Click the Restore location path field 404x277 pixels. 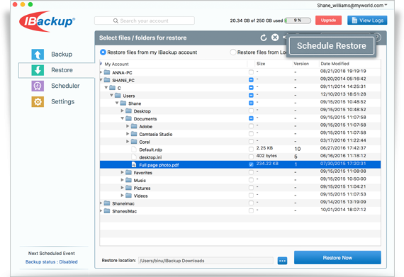pos(206,261)
